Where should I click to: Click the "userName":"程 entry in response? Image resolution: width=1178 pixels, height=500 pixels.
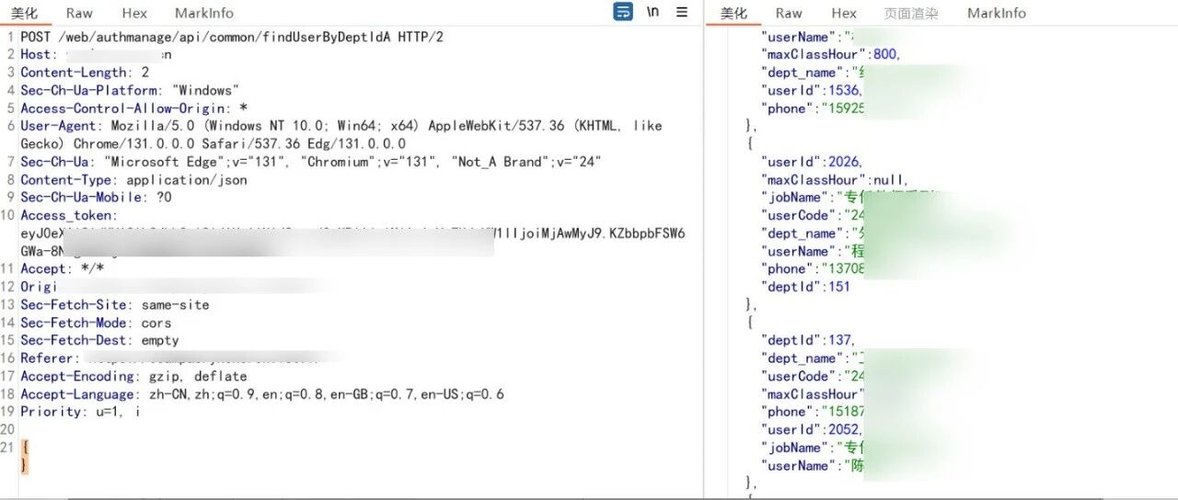pyautogui.click(x=814, y=251)
